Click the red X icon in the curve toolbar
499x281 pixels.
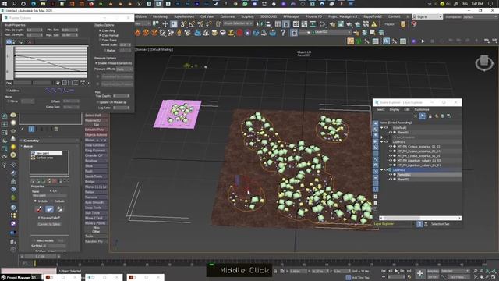click(30, 41)
